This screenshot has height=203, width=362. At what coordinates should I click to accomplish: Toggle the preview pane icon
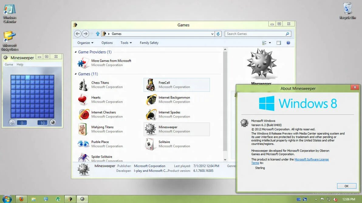click(279, 43)
